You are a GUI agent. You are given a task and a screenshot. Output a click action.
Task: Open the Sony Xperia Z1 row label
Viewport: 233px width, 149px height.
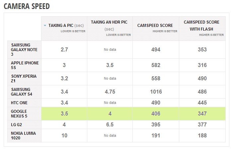pyautogui.click(x=24, y=78)
